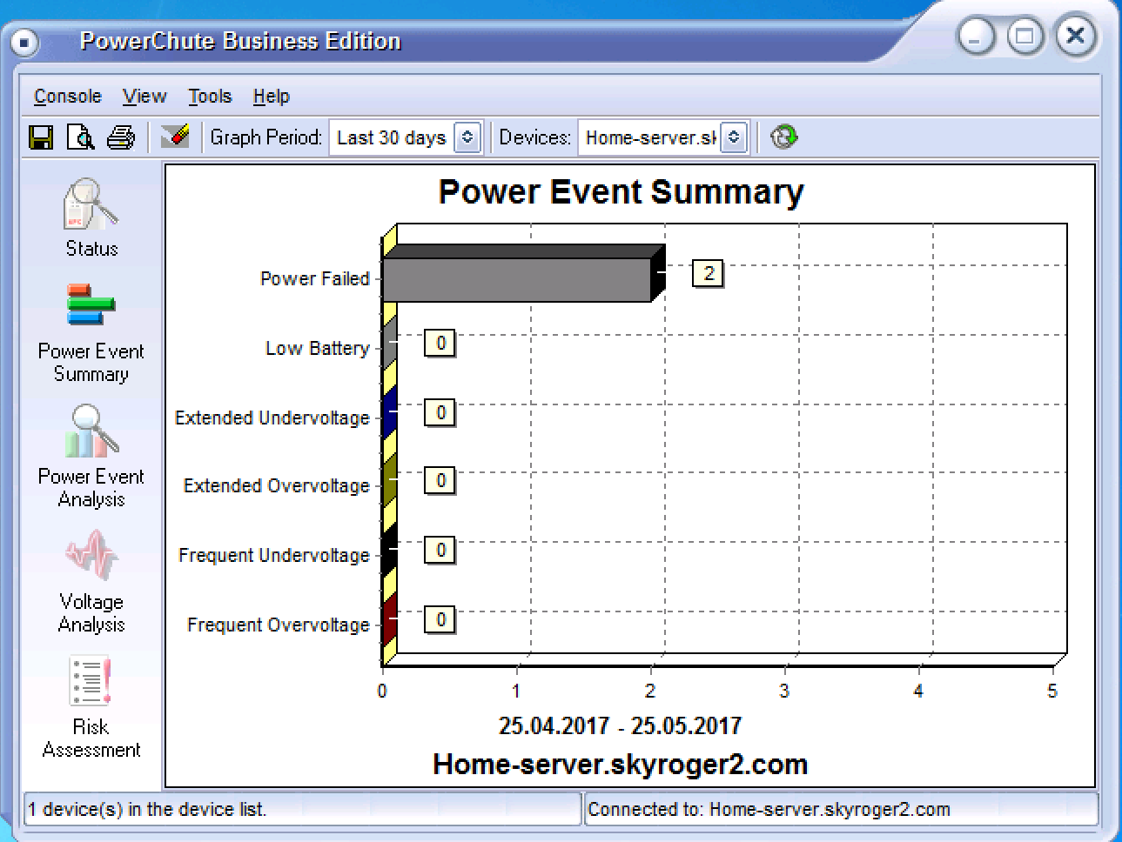The image size is (1122, 842).
Task: Minimize the PowerChute window
Action: coord(976,37)
